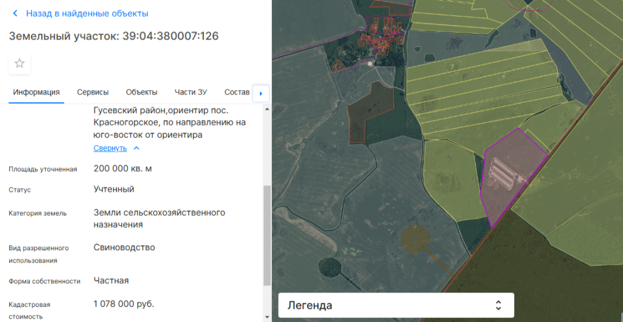Select the Состав tab
Image resolution: width=623 pixels, height=322 pixels.
pos(237,93)
